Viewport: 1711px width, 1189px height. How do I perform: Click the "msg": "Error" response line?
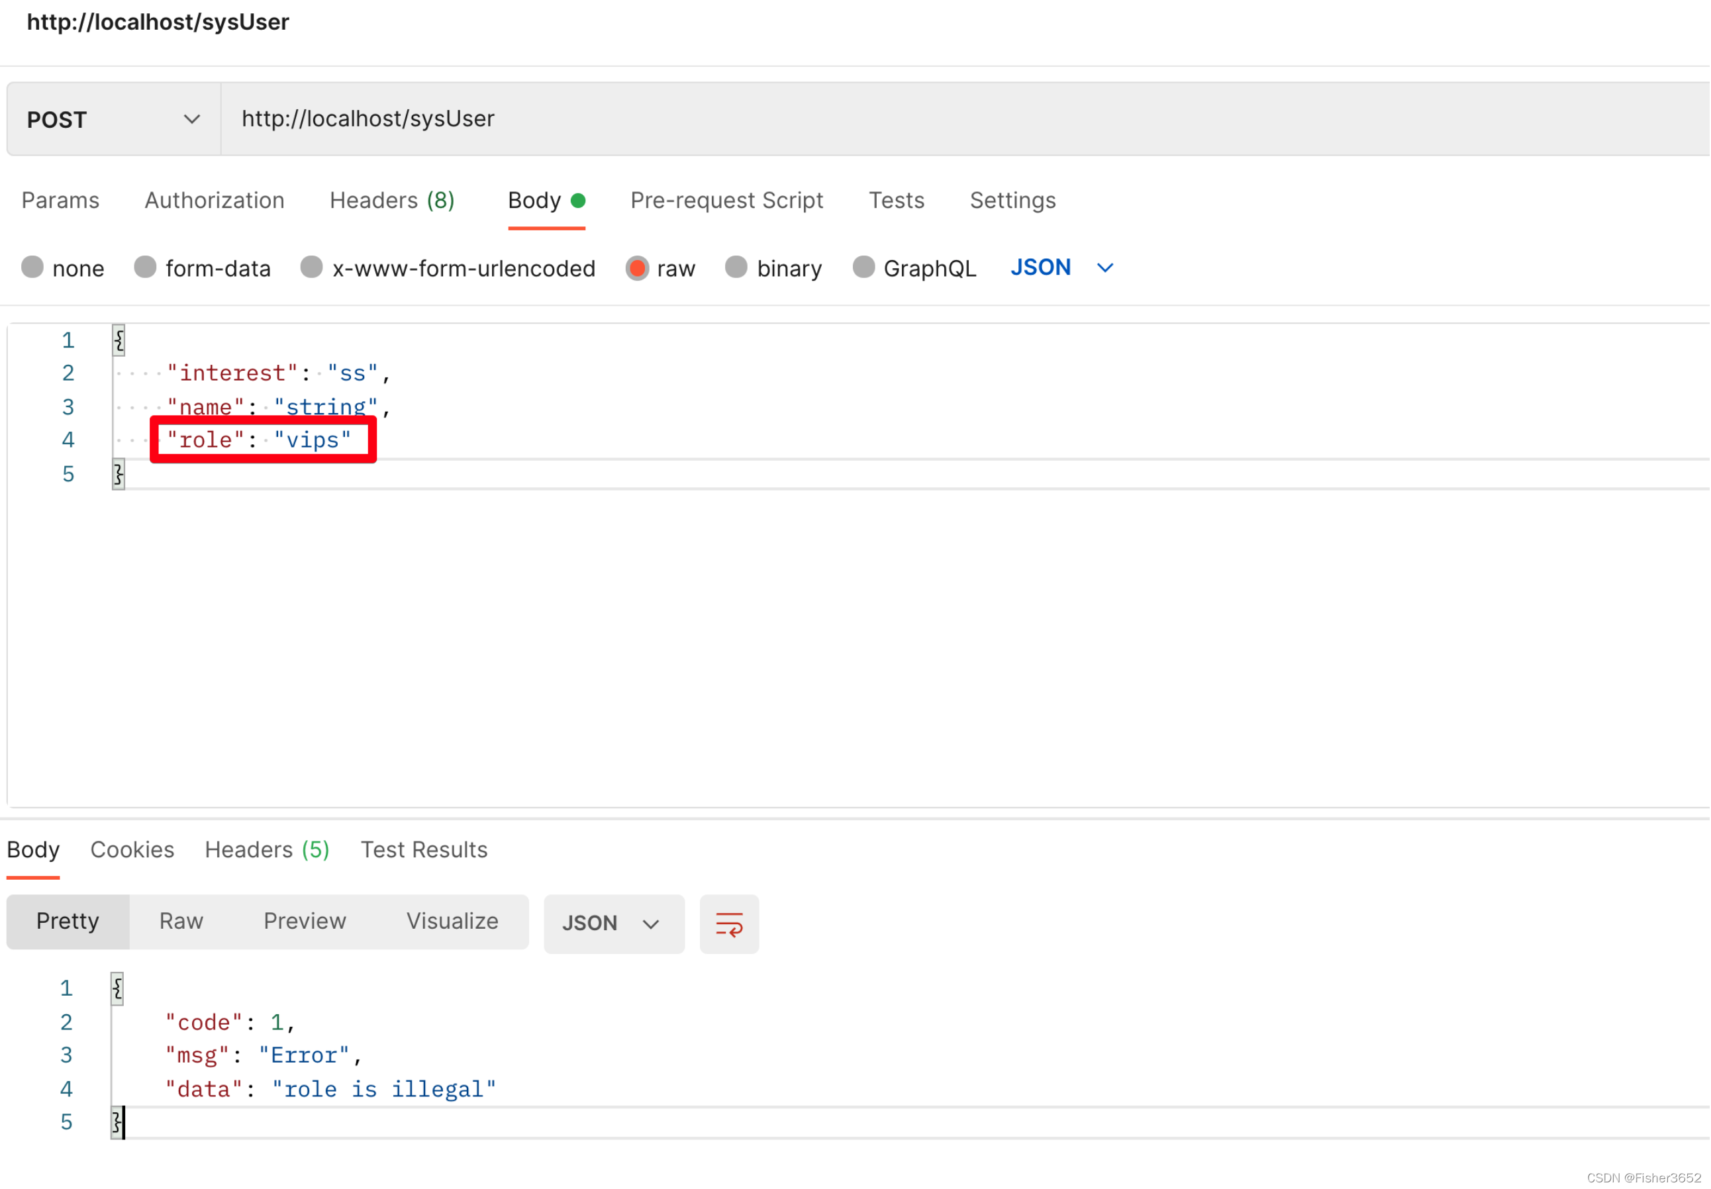263,1056
